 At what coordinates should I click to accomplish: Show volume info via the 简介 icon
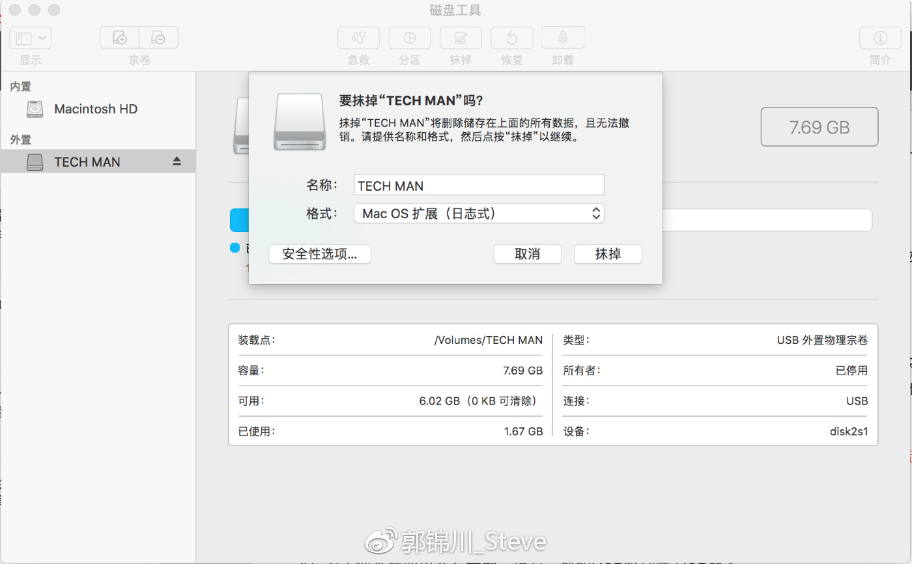coord(880,38)
